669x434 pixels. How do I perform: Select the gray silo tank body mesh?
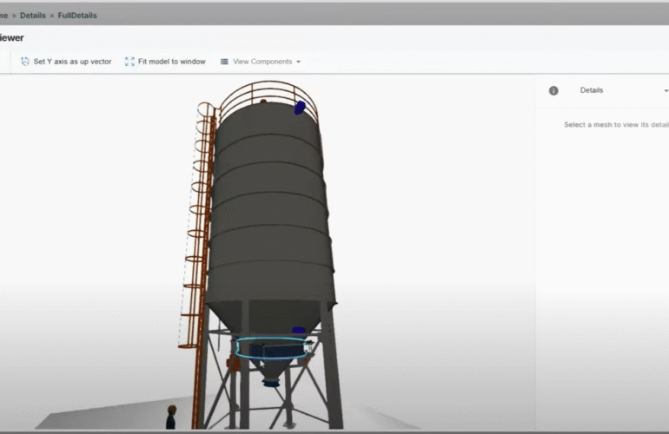268,208
